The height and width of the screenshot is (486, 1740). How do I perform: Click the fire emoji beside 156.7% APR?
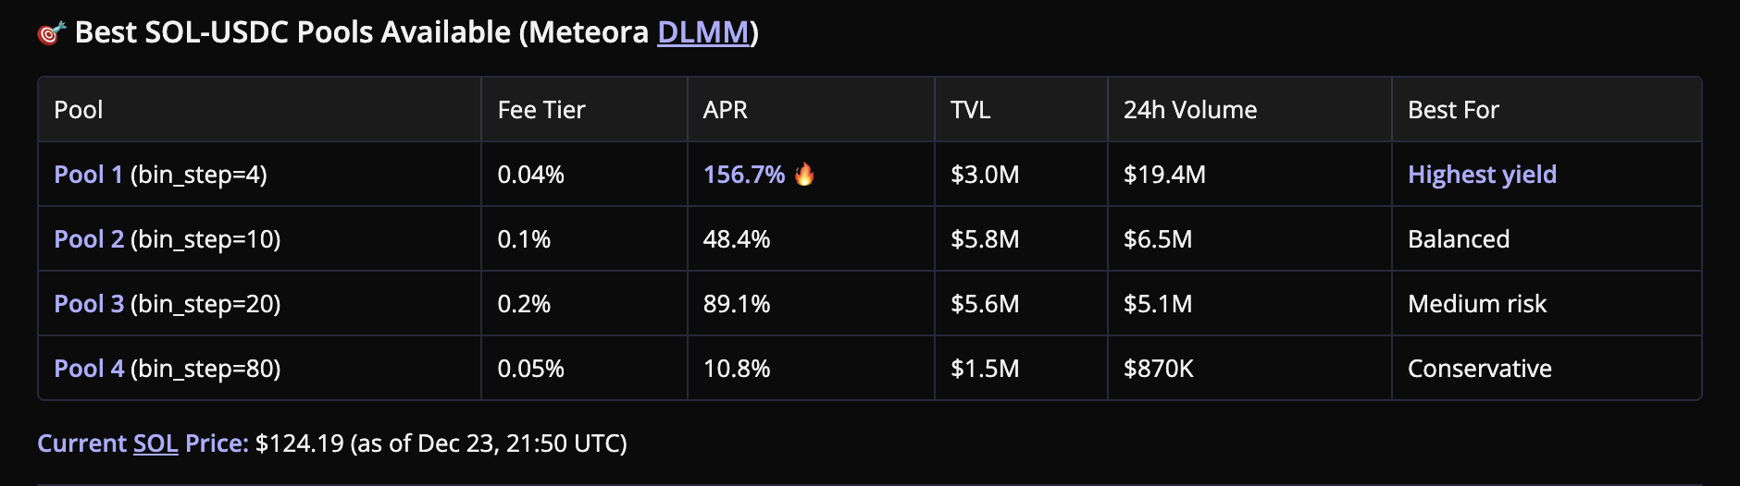[x=804, y=174]
